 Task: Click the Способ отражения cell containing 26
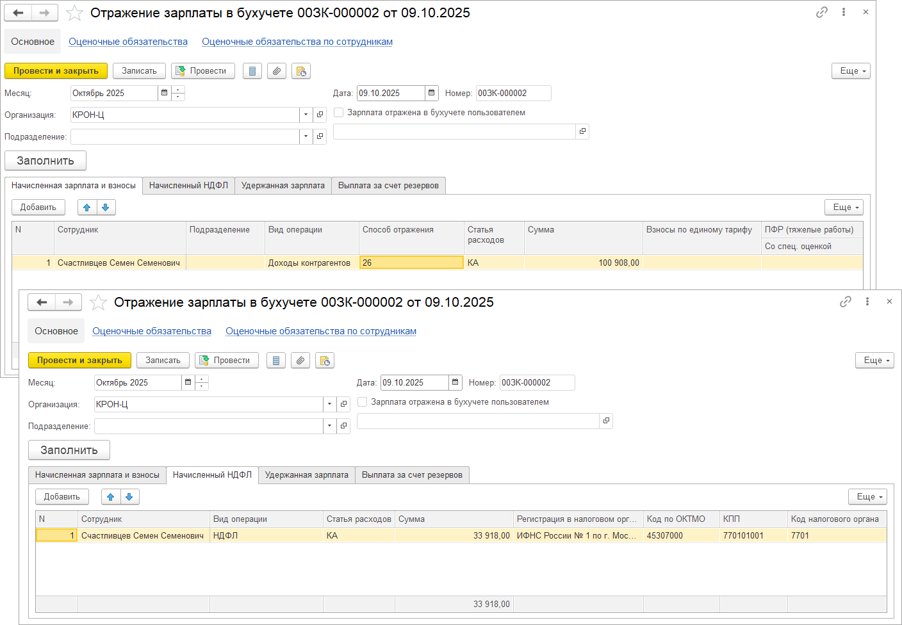411,263
